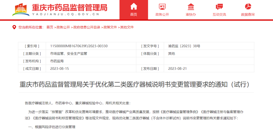Click the 互动交流 chat bubble icon
273x132 pixels.
[219, 7]
